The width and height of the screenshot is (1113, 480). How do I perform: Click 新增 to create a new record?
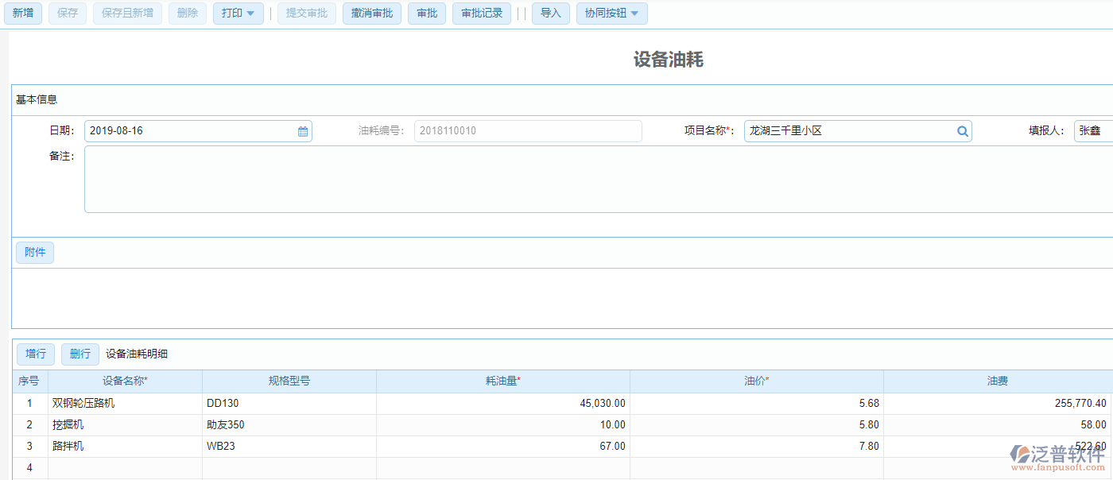23,13
